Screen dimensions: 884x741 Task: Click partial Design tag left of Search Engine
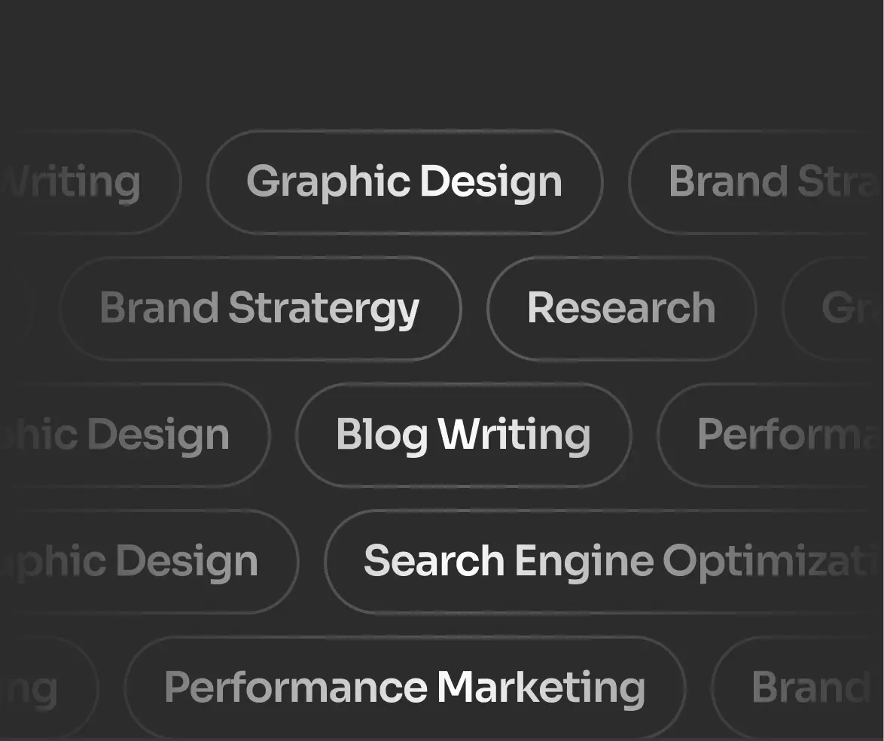(143, 562)
